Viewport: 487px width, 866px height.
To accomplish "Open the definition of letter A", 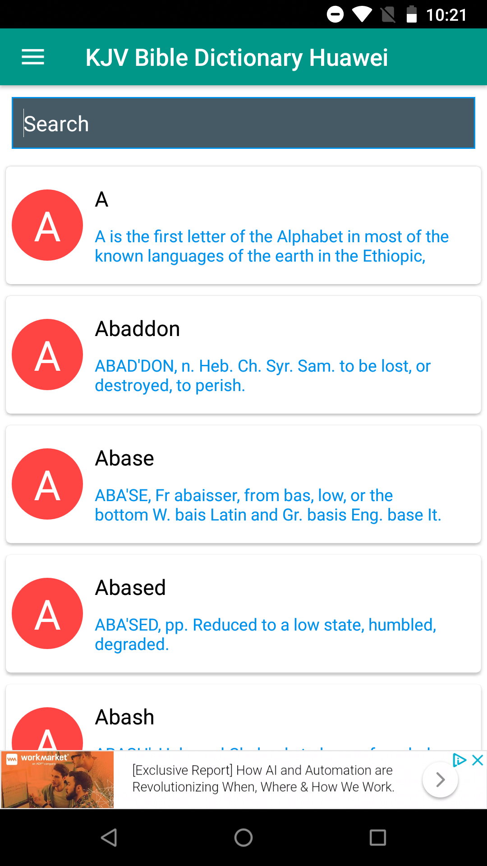I will 271,246.
